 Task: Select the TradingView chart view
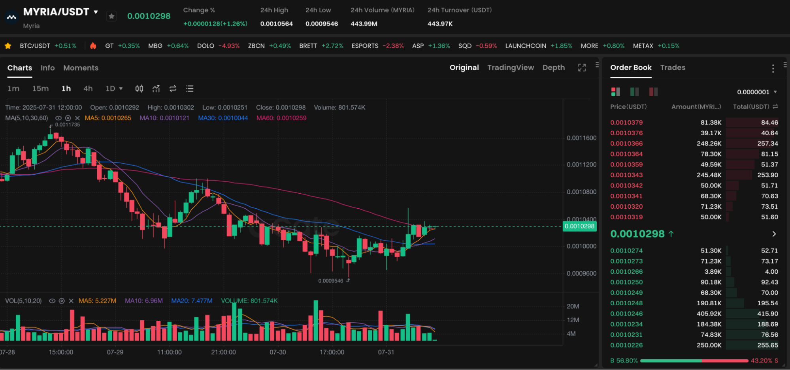coord(510,67)
